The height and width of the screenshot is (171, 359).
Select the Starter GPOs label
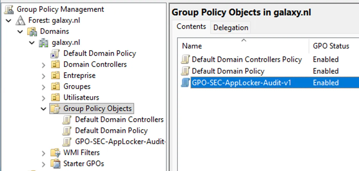84,163
